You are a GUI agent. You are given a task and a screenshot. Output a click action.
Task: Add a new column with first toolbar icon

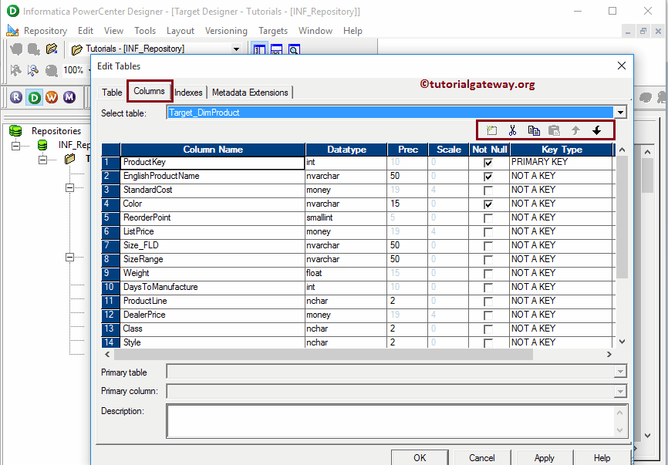(491, 130)
